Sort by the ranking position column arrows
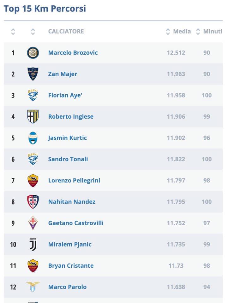228x303 pixels. point(13,32)
